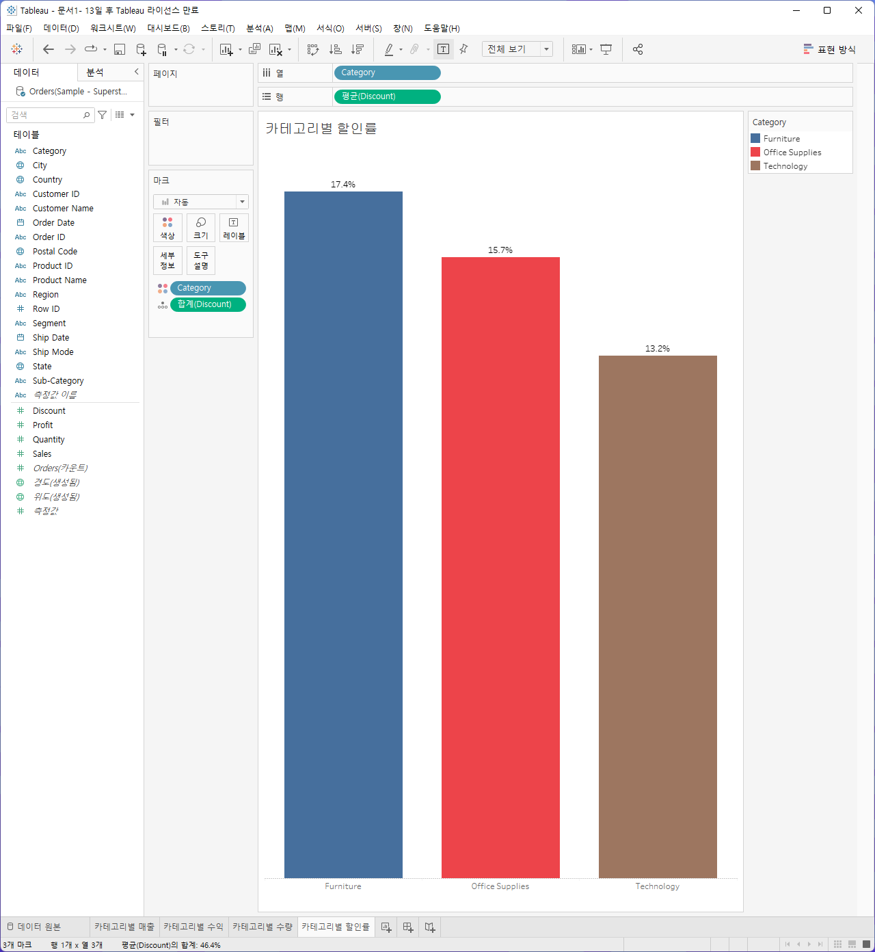Click the new story tab icon
875x952 pixels.
coord(430,927)
